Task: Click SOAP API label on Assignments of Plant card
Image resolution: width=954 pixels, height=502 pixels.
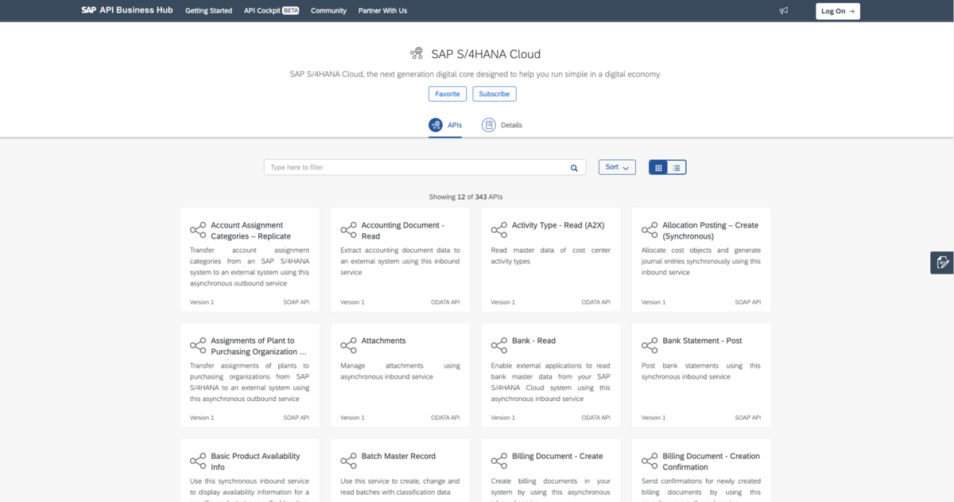Action: click(297, 418)
